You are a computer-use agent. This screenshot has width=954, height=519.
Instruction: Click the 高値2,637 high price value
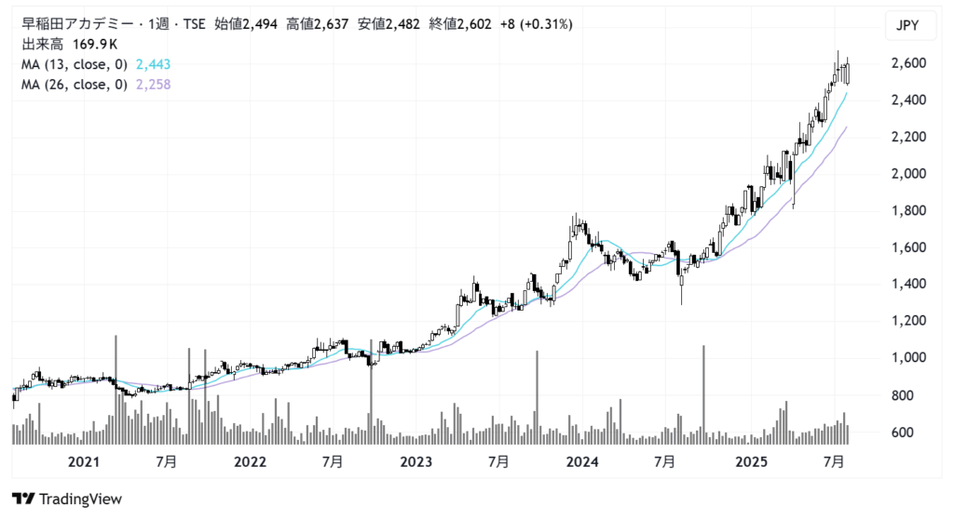318,24
